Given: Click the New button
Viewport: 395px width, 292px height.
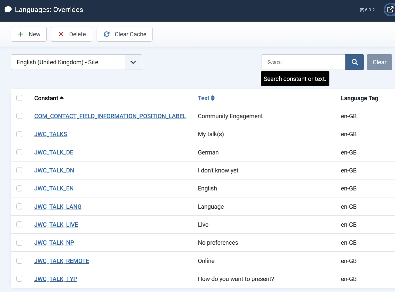Looking at the screenshot, I should click(28, 34).
